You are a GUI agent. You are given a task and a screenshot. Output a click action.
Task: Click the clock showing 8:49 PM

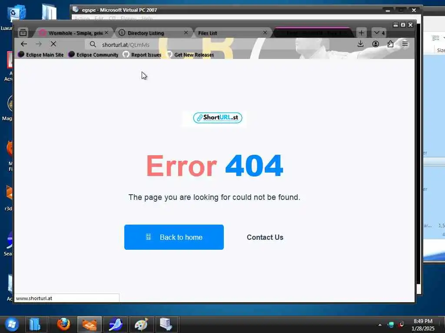tap(423, 321)
